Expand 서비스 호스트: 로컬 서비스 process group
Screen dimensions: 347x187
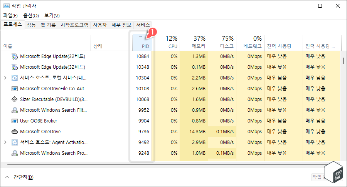pyautogui.click(x=5, y=78)
